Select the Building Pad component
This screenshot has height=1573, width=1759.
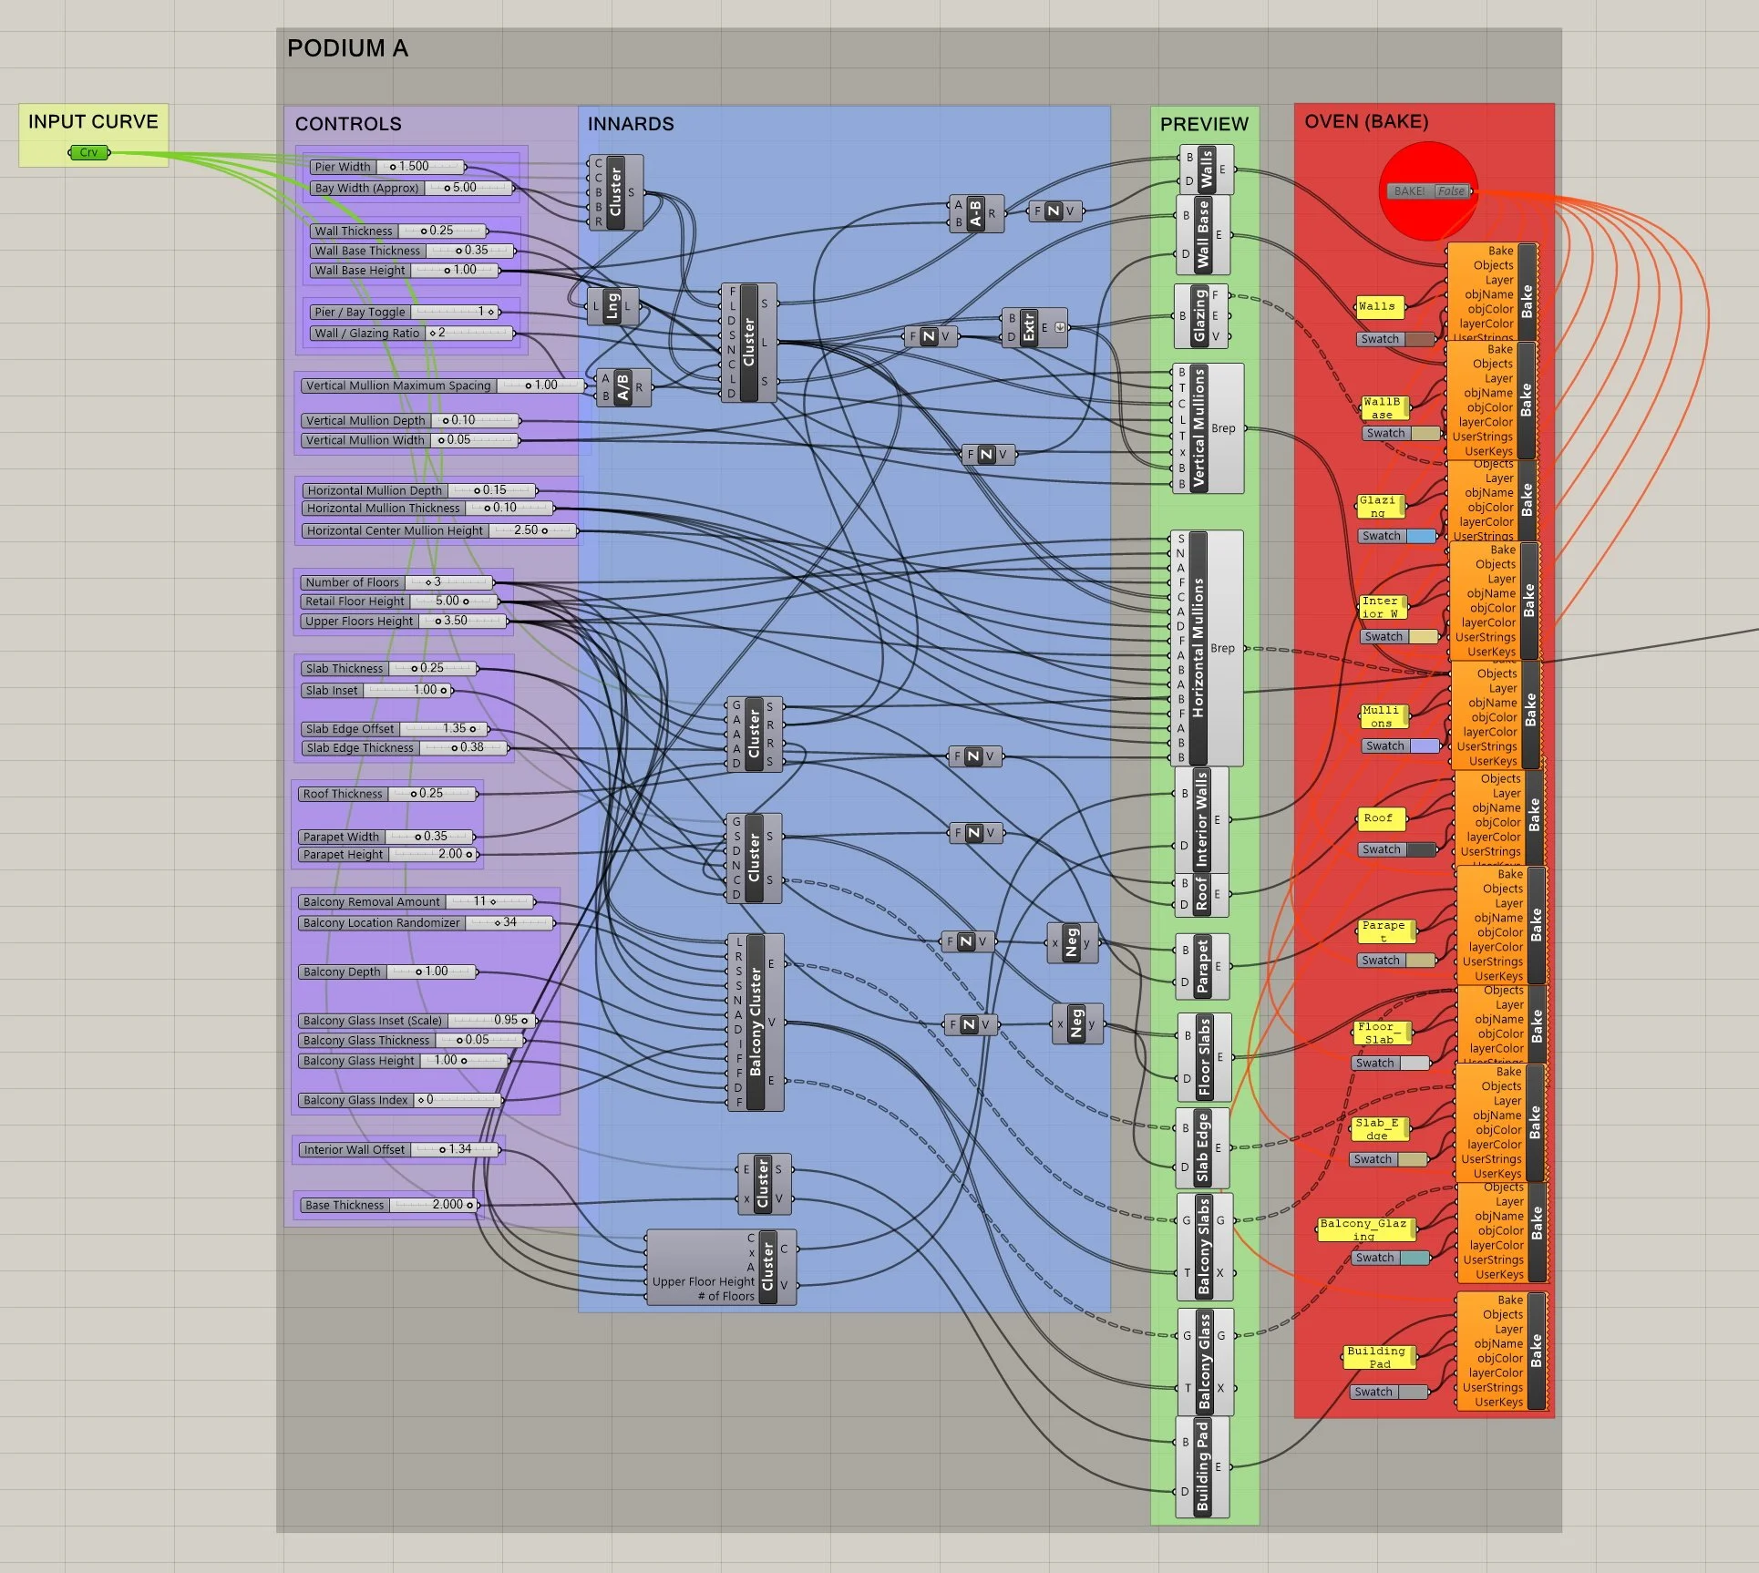click(1202, 1466)
